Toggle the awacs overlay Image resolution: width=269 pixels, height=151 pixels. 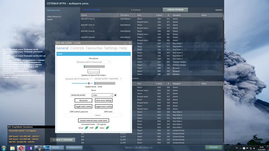click(x=104, y=106)
